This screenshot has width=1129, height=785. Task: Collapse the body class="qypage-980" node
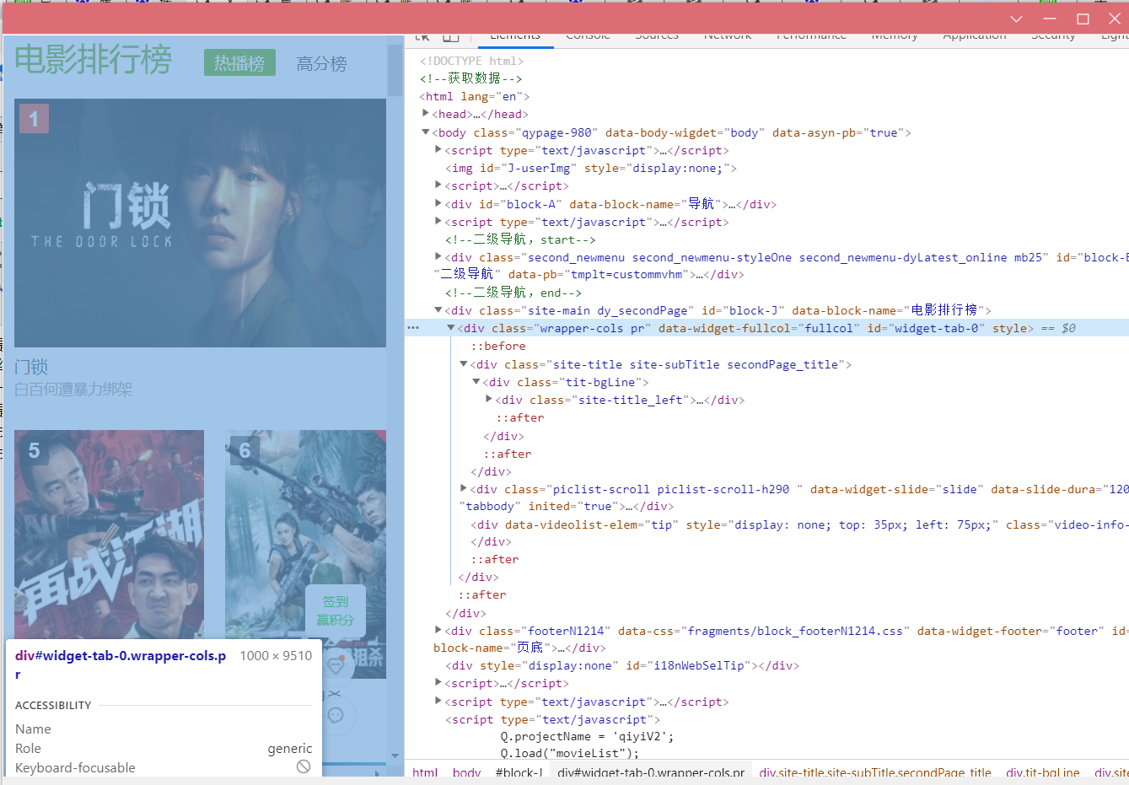pyautogui.click(x=426, y=132)
